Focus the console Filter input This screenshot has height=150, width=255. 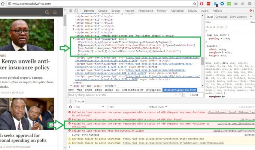click(127, 107)
